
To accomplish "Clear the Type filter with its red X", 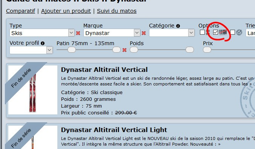I will coord(78,33).
